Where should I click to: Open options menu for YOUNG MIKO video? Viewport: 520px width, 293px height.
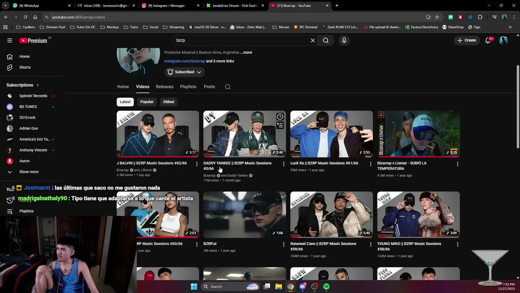click(457, 244)
